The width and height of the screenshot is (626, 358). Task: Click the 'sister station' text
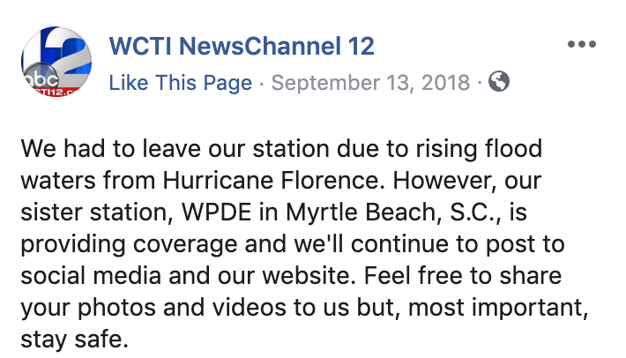[x=97, y=212]
